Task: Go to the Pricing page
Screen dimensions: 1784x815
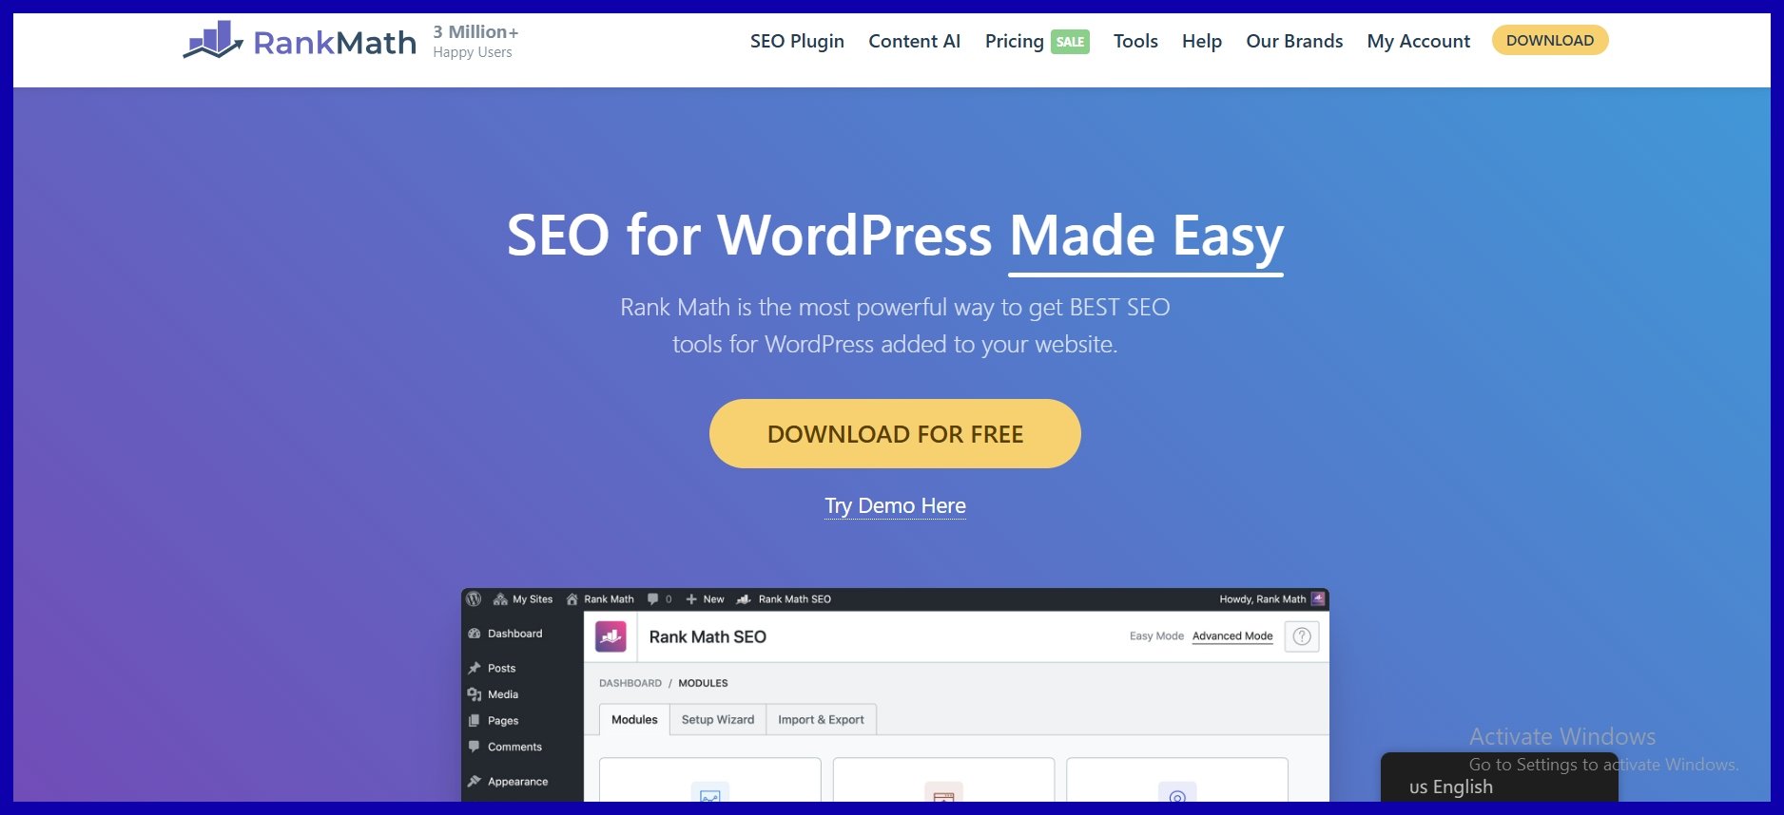Action: (1014, 41)
